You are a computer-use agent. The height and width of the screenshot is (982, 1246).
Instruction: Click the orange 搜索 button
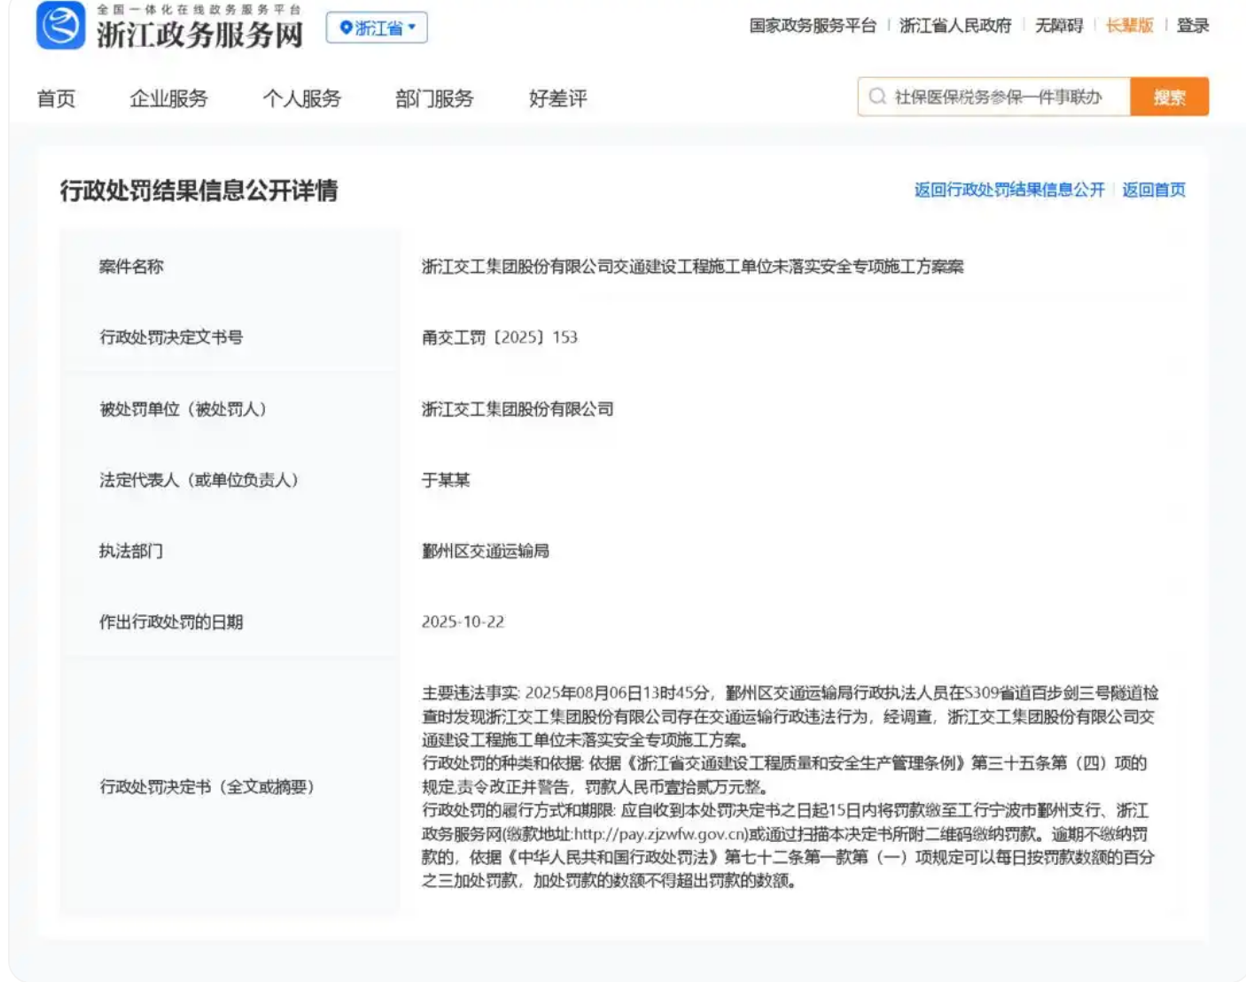click(x=1170, y=97)
